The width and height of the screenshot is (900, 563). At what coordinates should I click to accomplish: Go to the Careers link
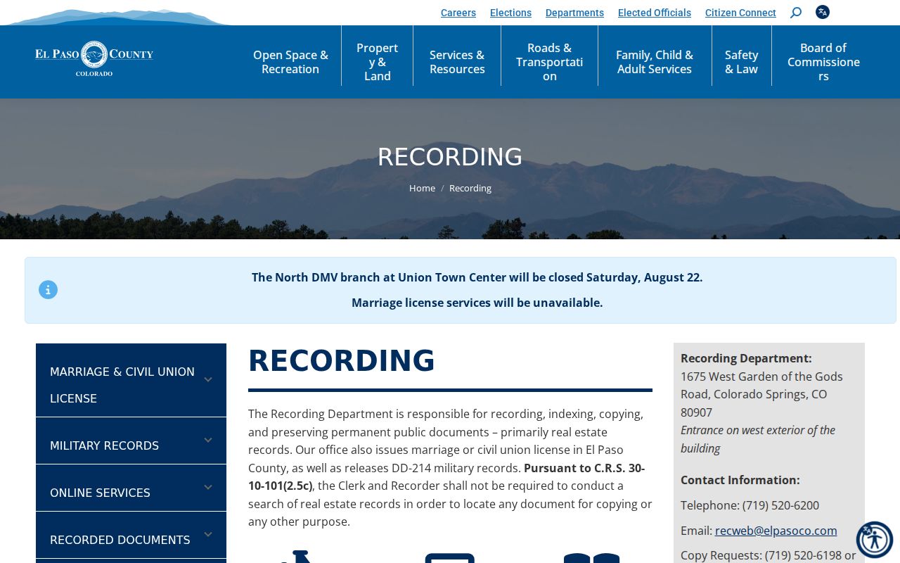click(x=458, y=13)
